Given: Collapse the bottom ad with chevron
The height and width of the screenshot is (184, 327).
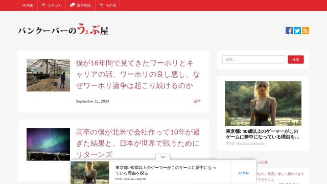Looking at the screenshot, I should point(163,157).
